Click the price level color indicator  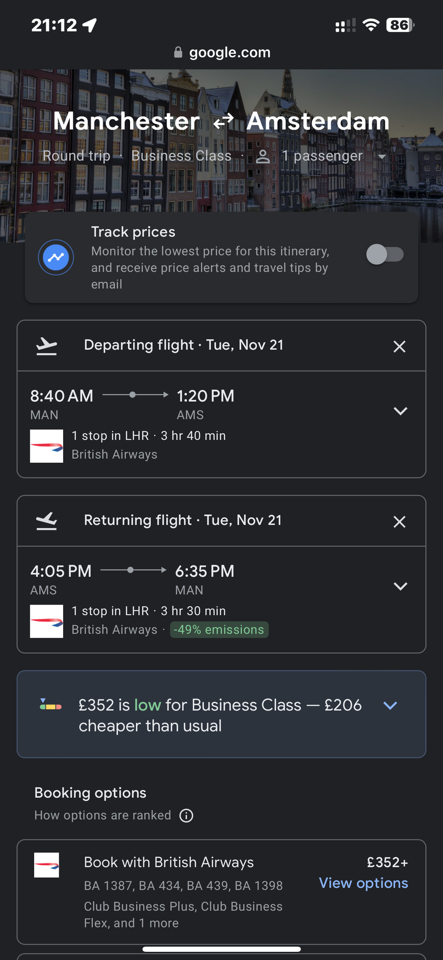click(x=51, y=705)
